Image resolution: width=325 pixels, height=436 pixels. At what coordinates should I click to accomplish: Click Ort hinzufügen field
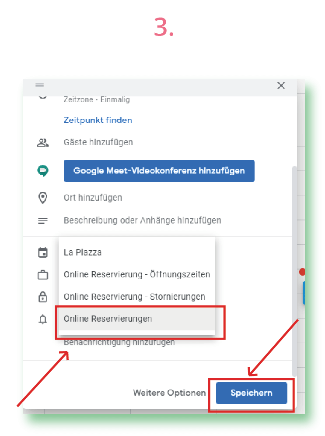click(x=93, y=198)
